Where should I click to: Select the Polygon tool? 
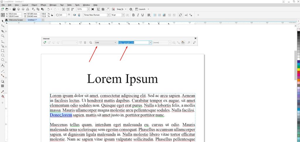(2, 60)
